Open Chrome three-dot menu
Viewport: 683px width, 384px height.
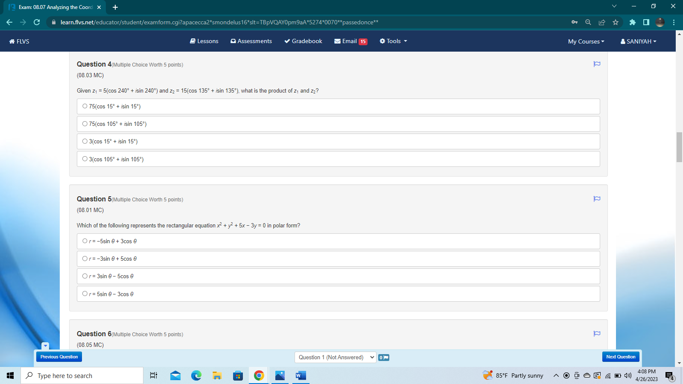click(674, 22)
